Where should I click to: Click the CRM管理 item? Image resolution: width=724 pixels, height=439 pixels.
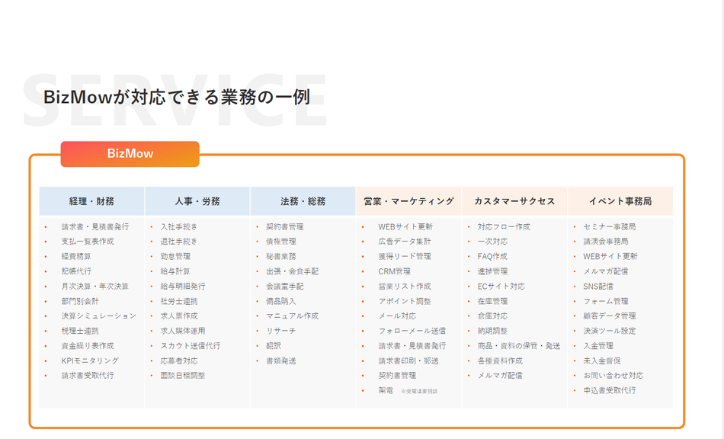point(394,271)
